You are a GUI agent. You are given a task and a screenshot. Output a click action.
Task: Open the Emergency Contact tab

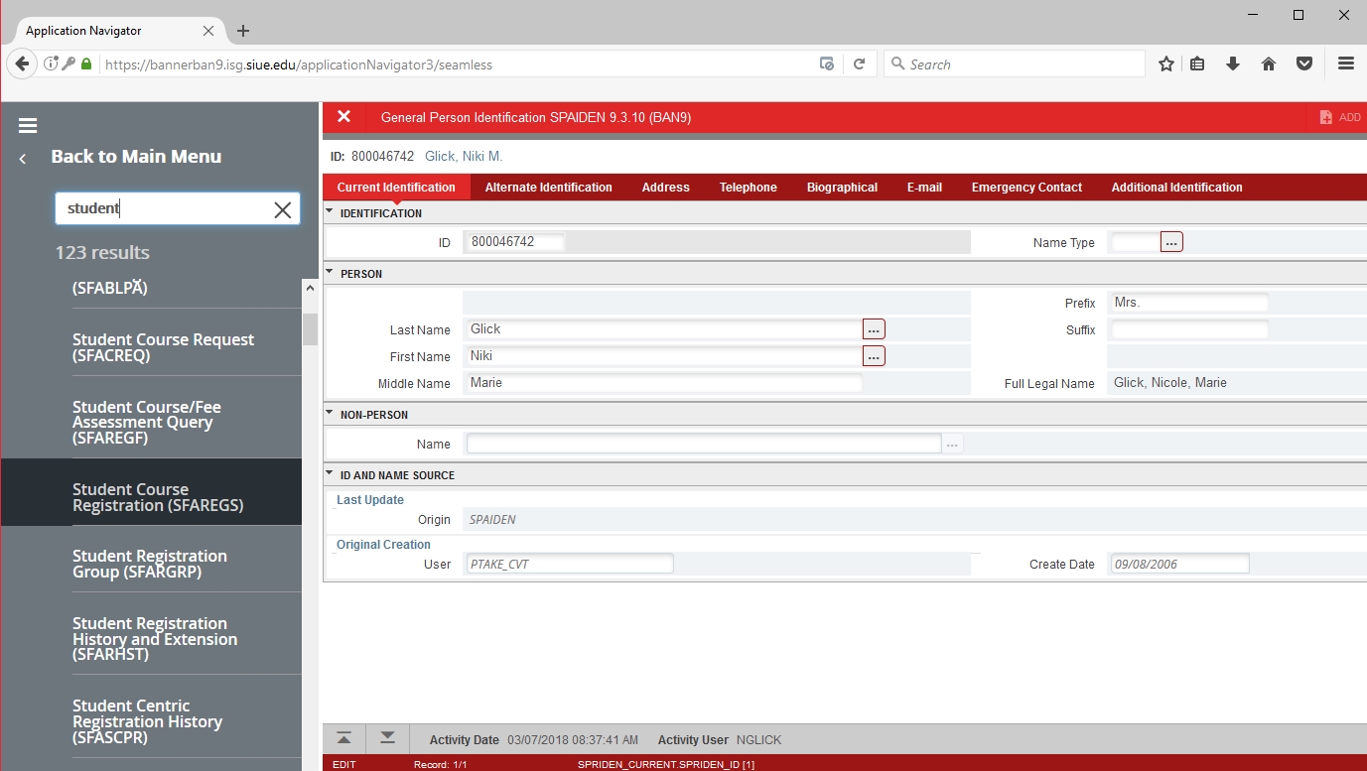pyautogui.click(x=1026, y=188)
